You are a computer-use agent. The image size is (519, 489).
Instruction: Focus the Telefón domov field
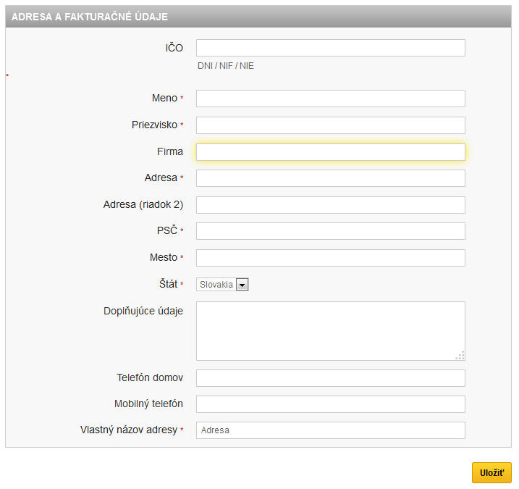pos(330,378)
